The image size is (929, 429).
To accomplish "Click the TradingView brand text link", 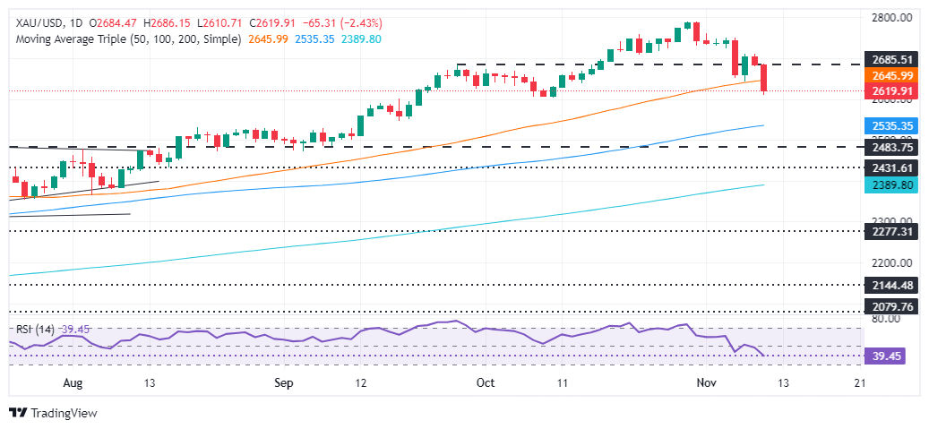I will tap(64, 413).
